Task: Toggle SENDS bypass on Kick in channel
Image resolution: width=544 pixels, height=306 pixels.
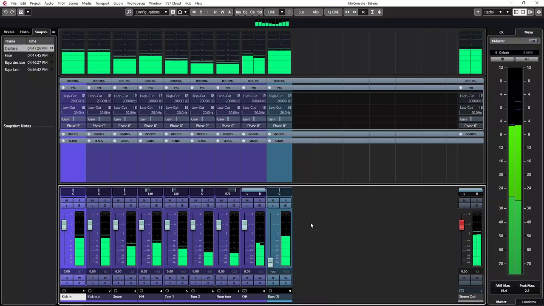Action: 63,141
